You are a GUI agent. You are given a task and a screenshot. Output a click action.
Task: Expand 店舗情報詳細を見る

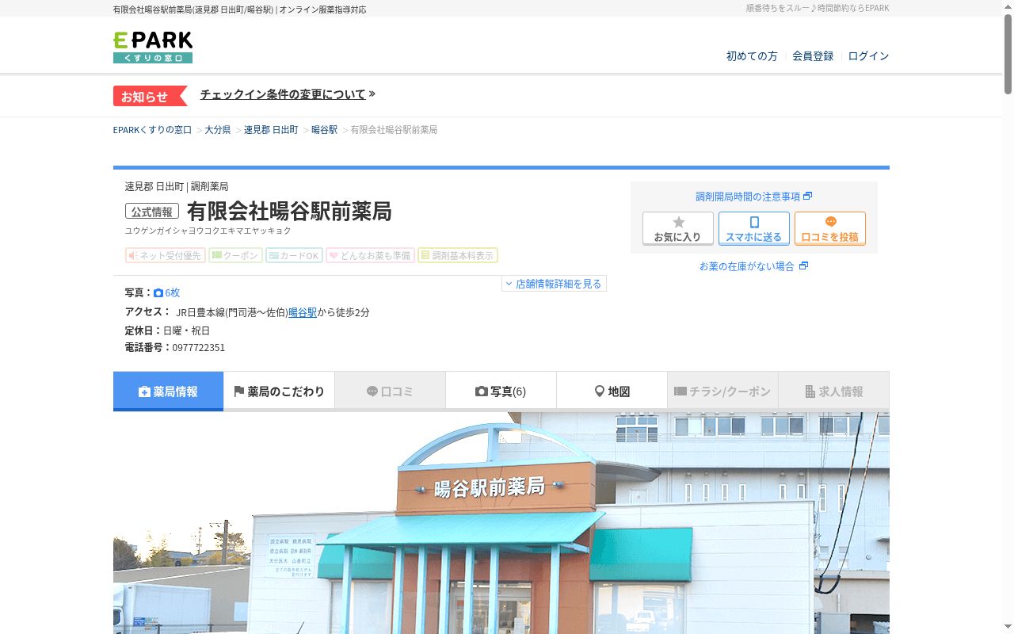tap(554, 284)
